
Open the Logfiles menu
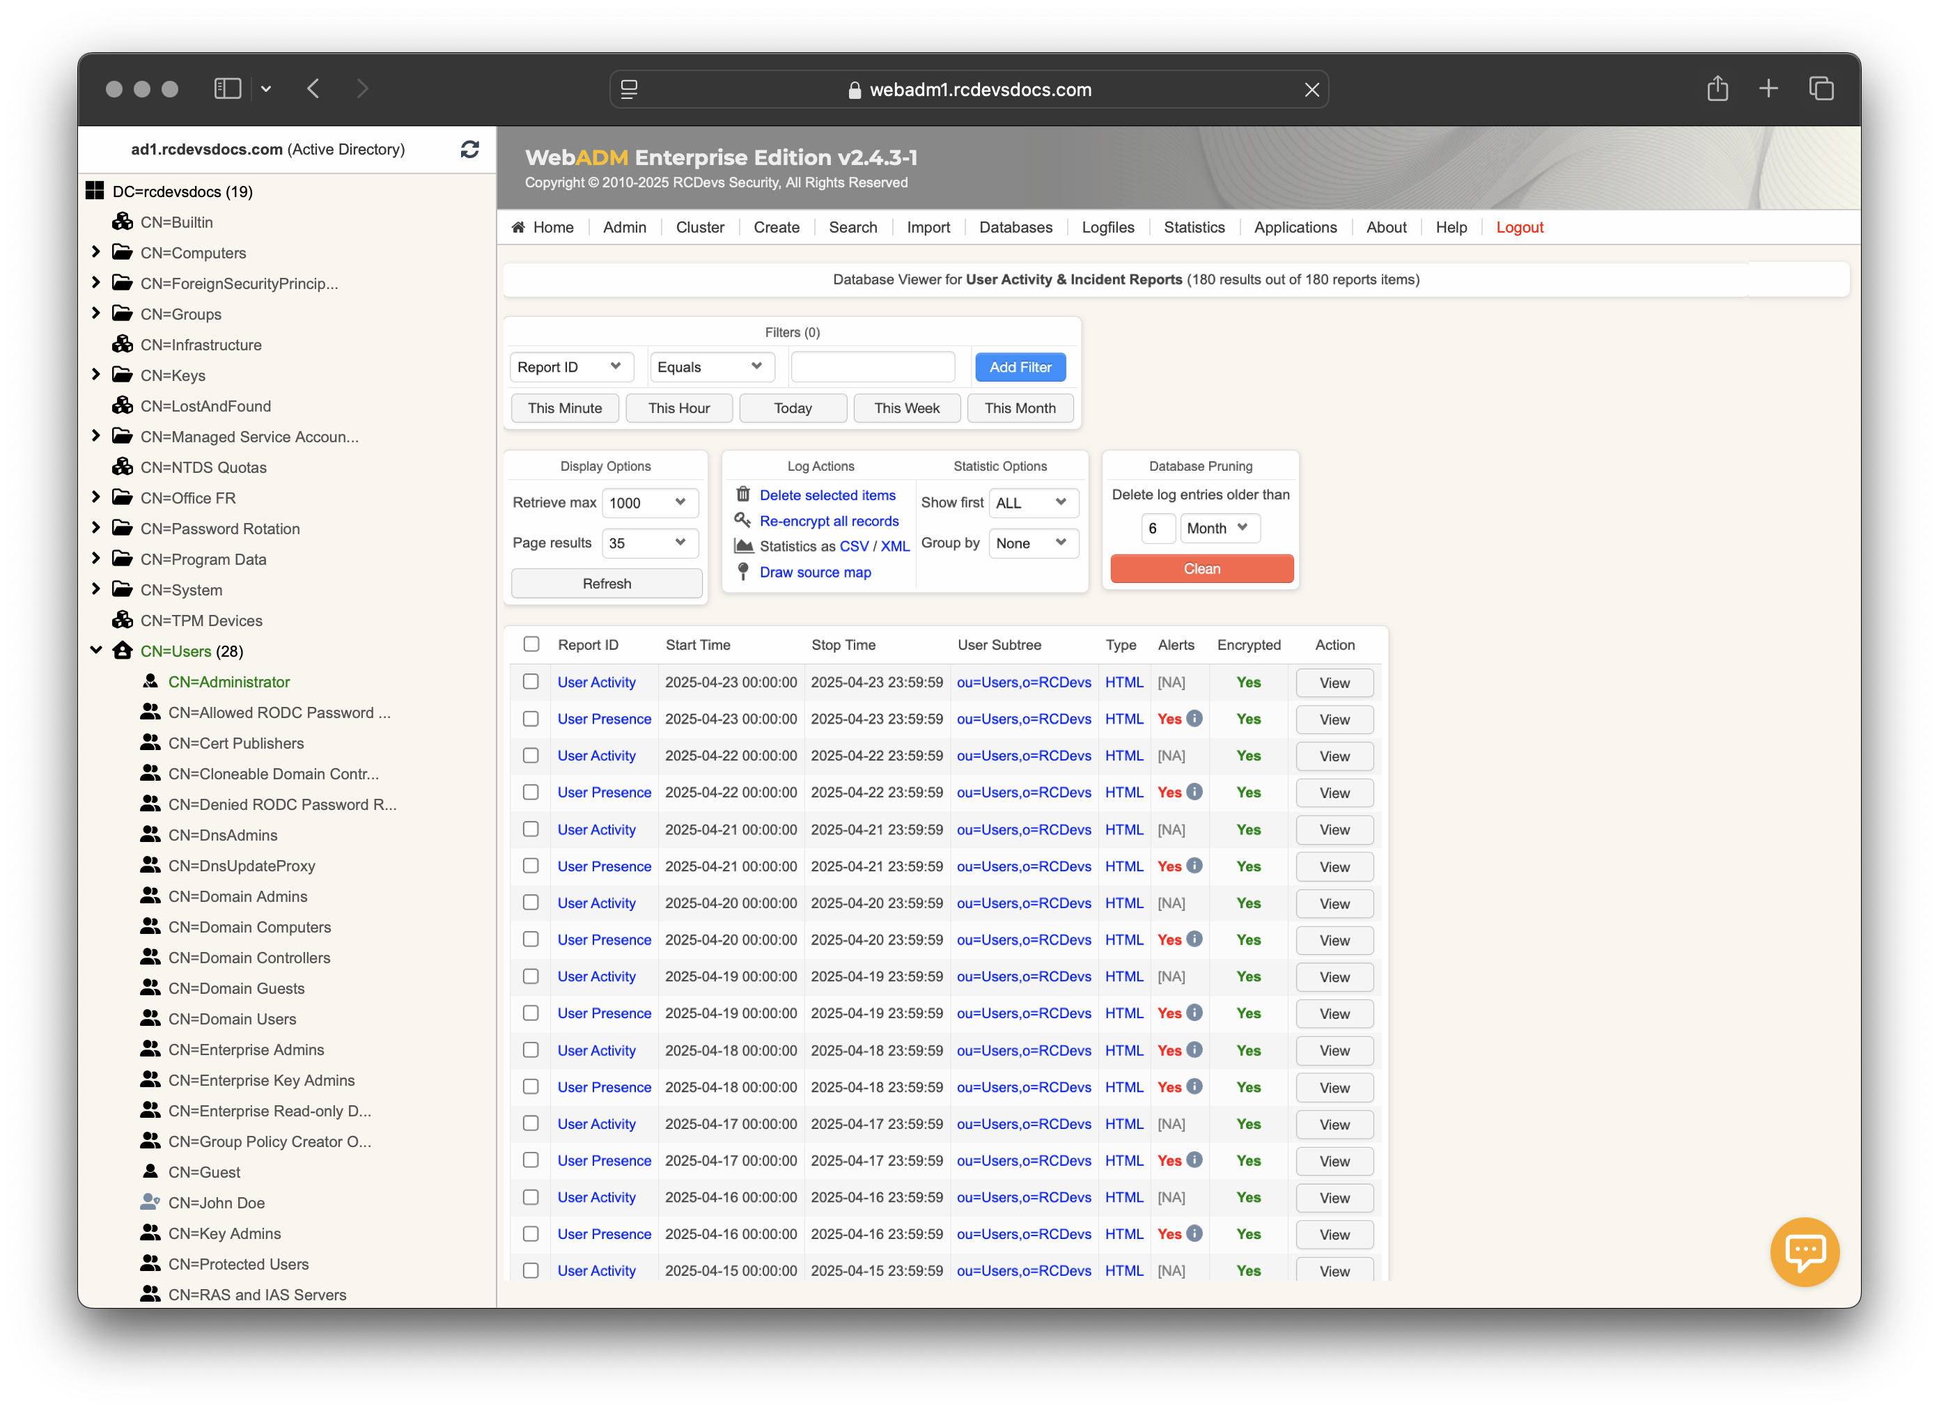1107,226
